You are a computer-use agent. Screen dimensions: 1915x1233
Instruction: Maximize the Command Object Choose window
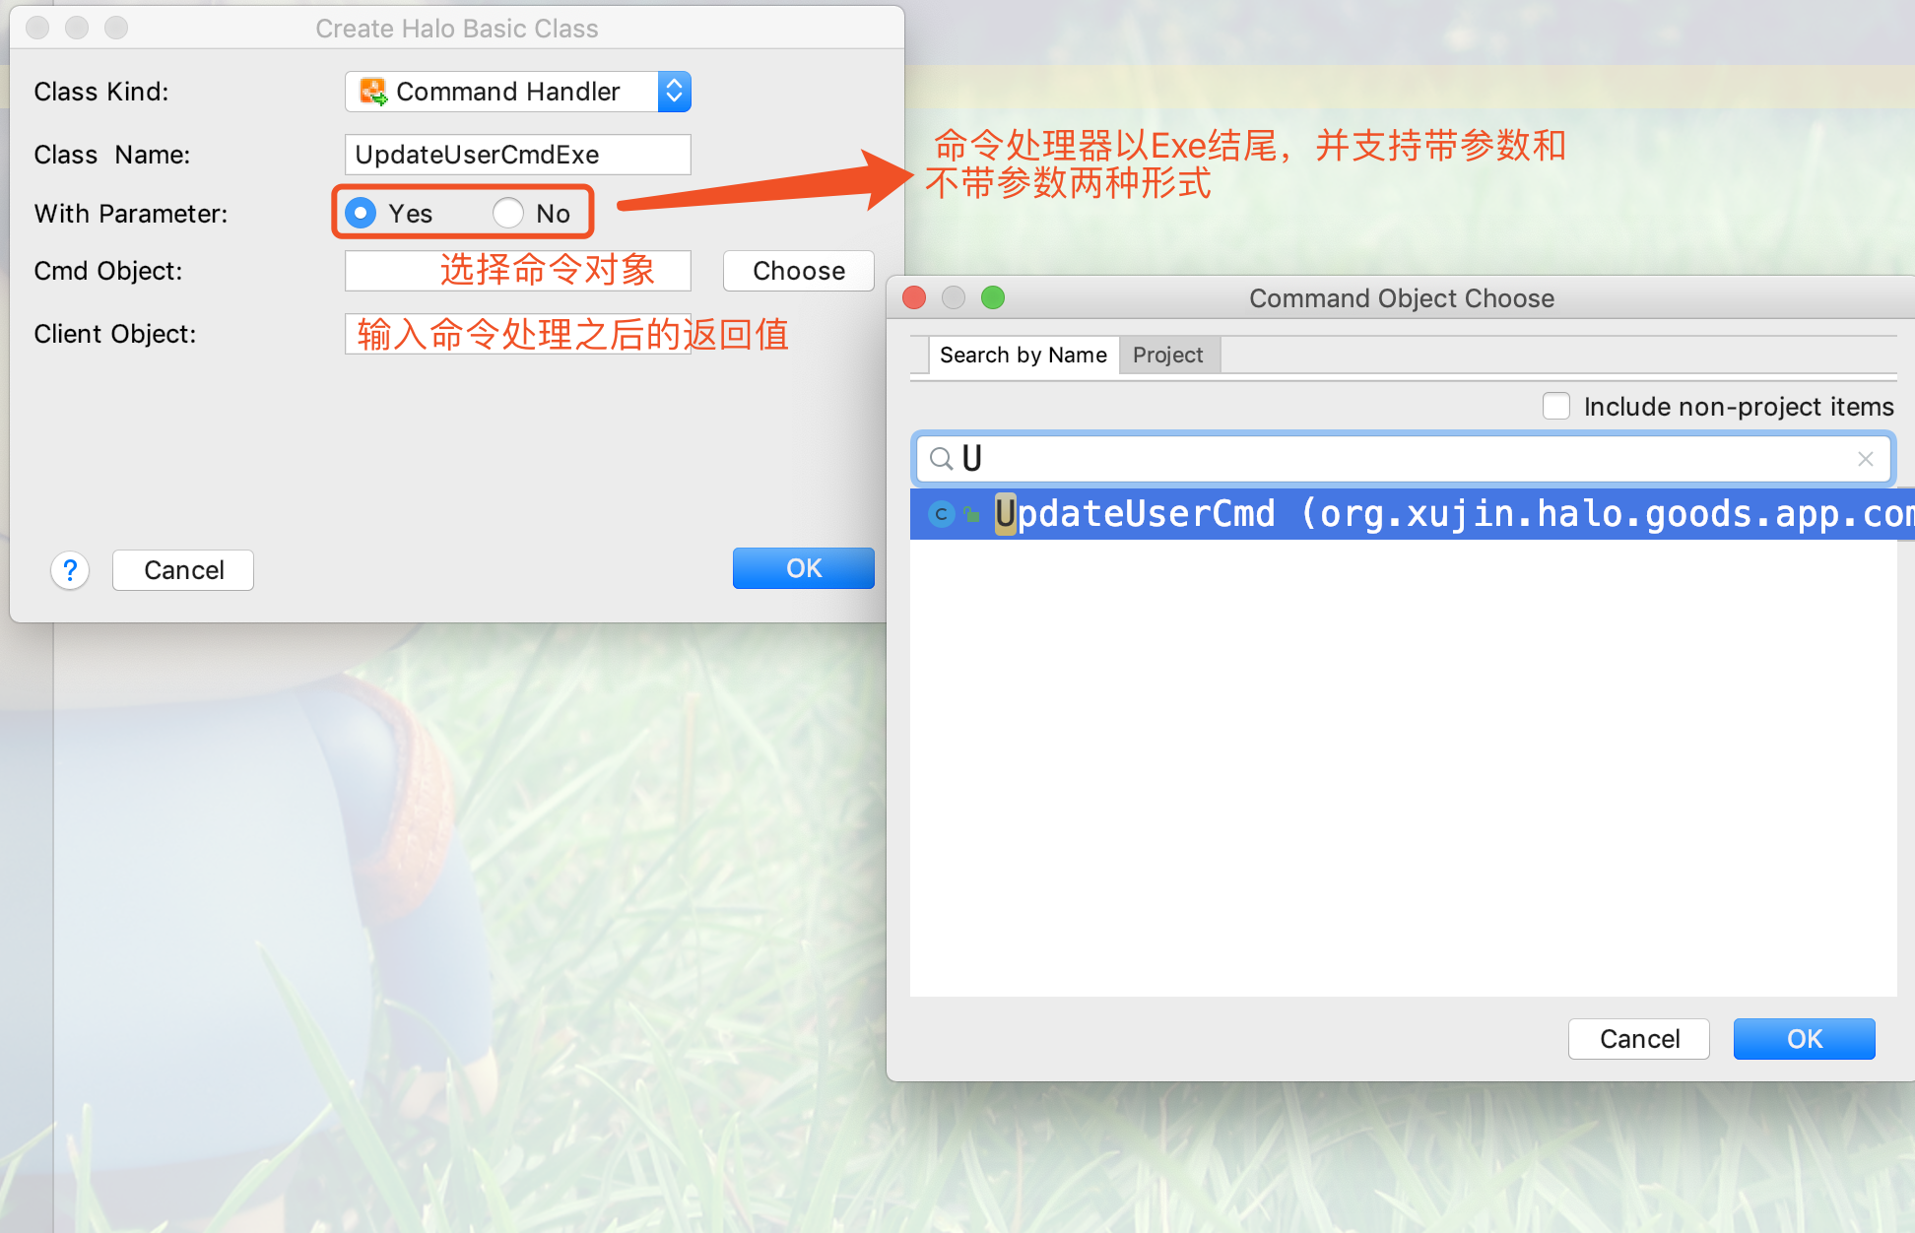(x=993, y=297)
